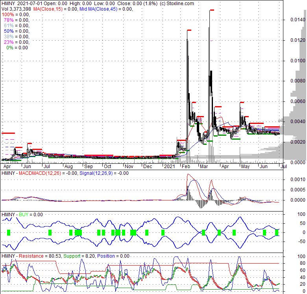This screenshot has height=294, width=307.
Task: Click the 0.0040 price axis label
Action: tap(298, 122)
